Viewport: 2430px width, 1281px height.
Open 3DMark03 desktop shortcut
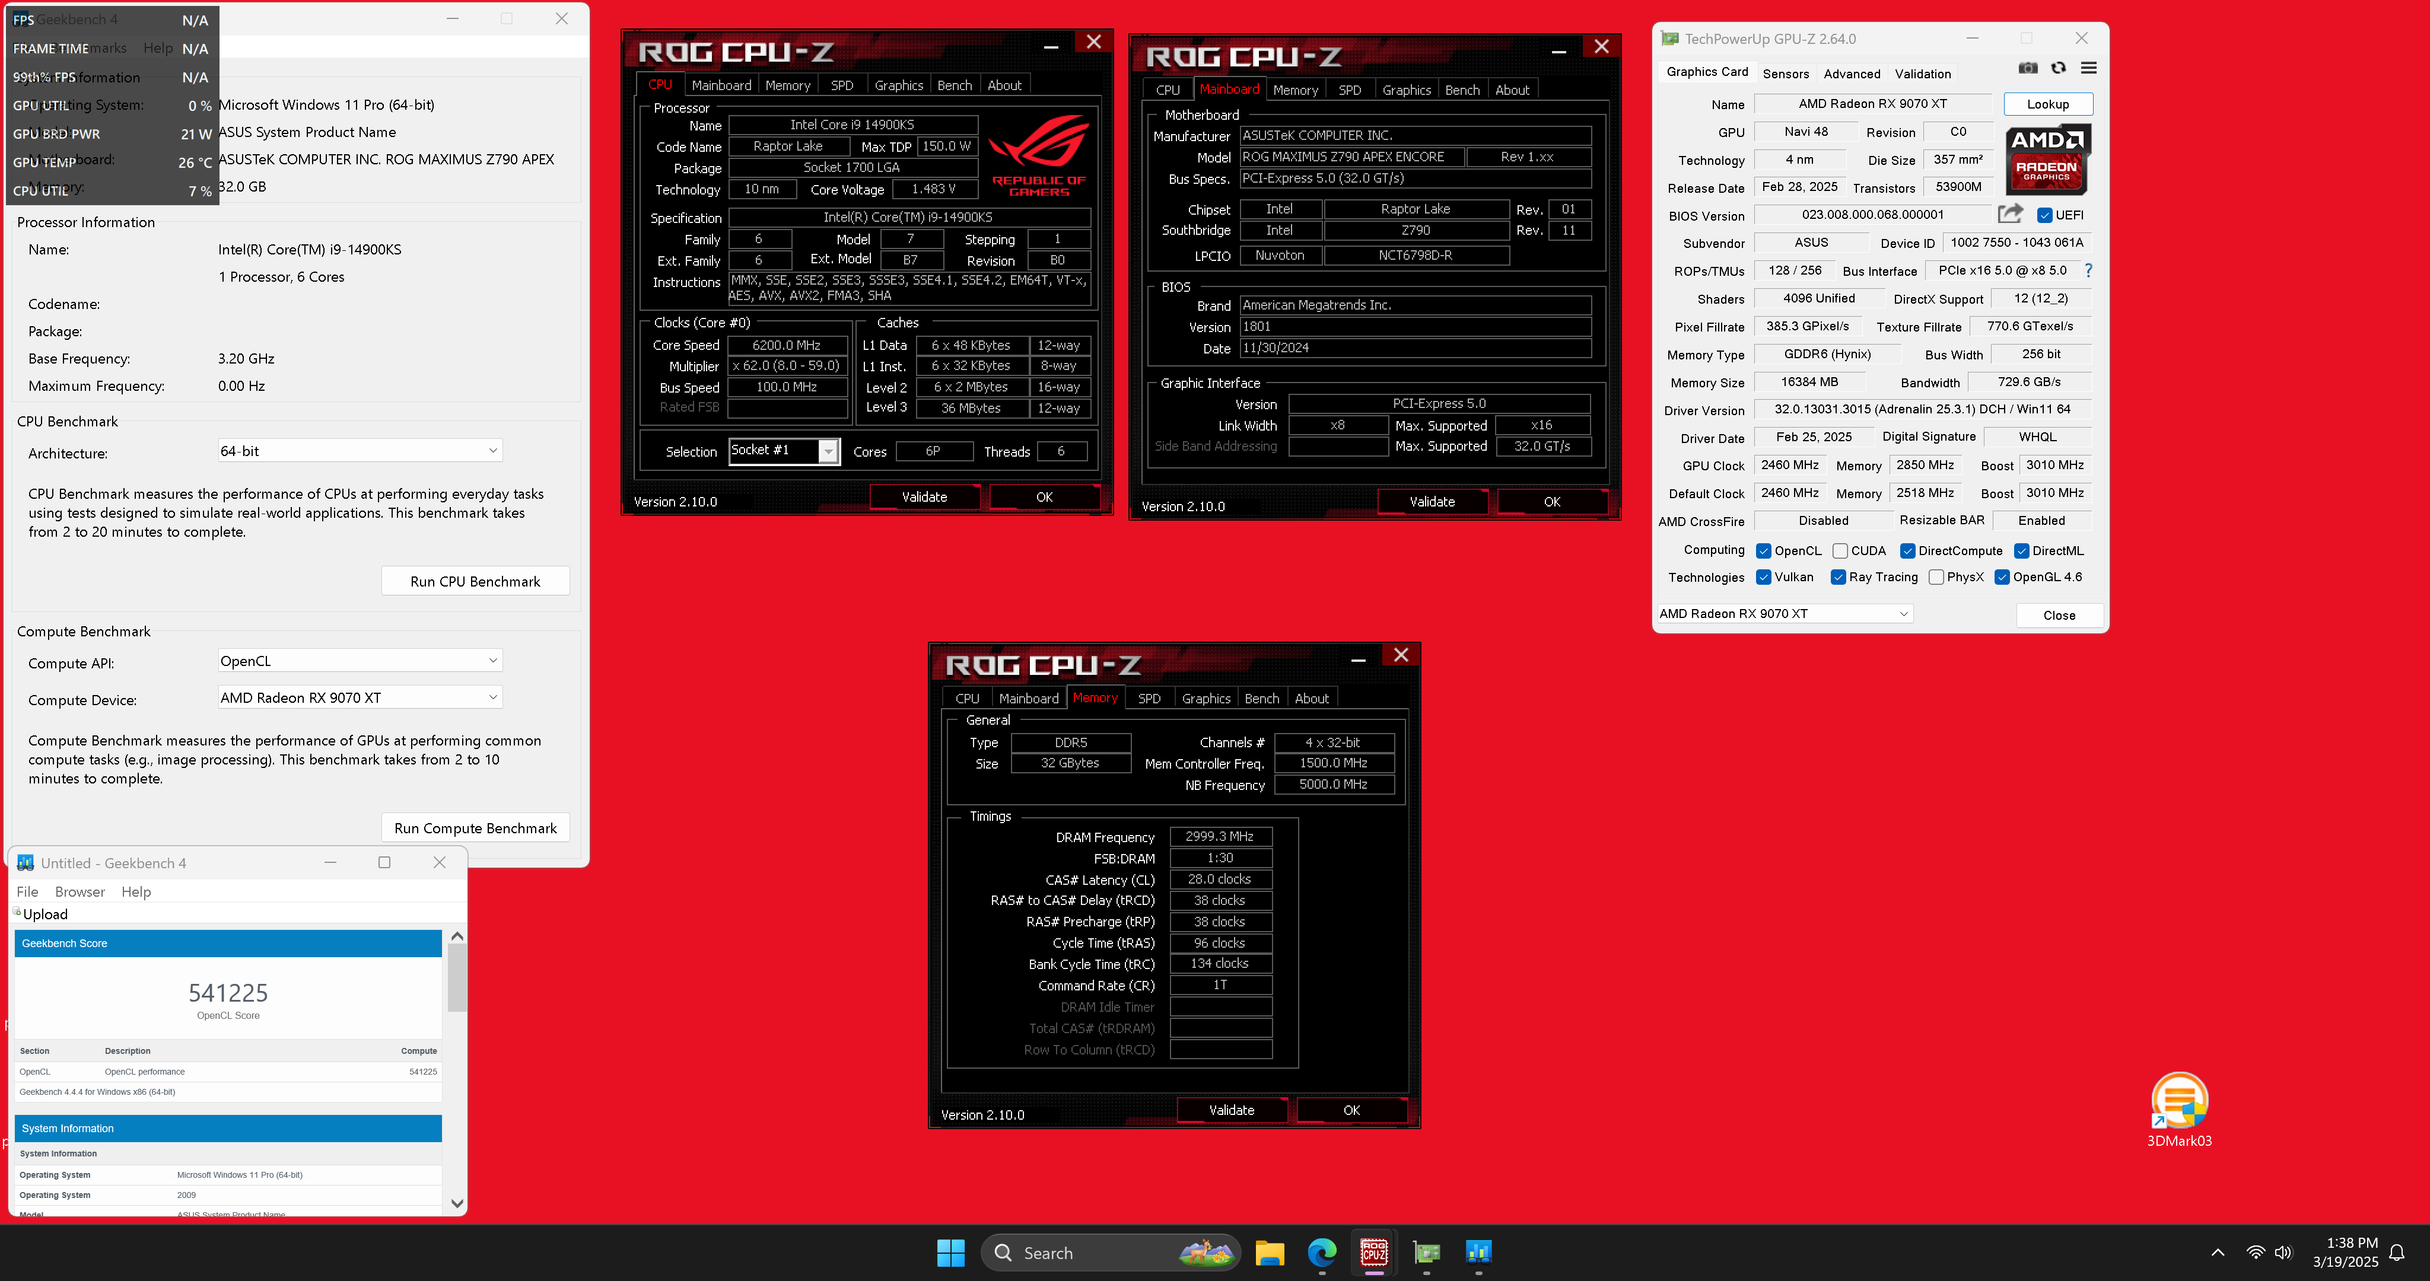[x=2179, y=1110]
